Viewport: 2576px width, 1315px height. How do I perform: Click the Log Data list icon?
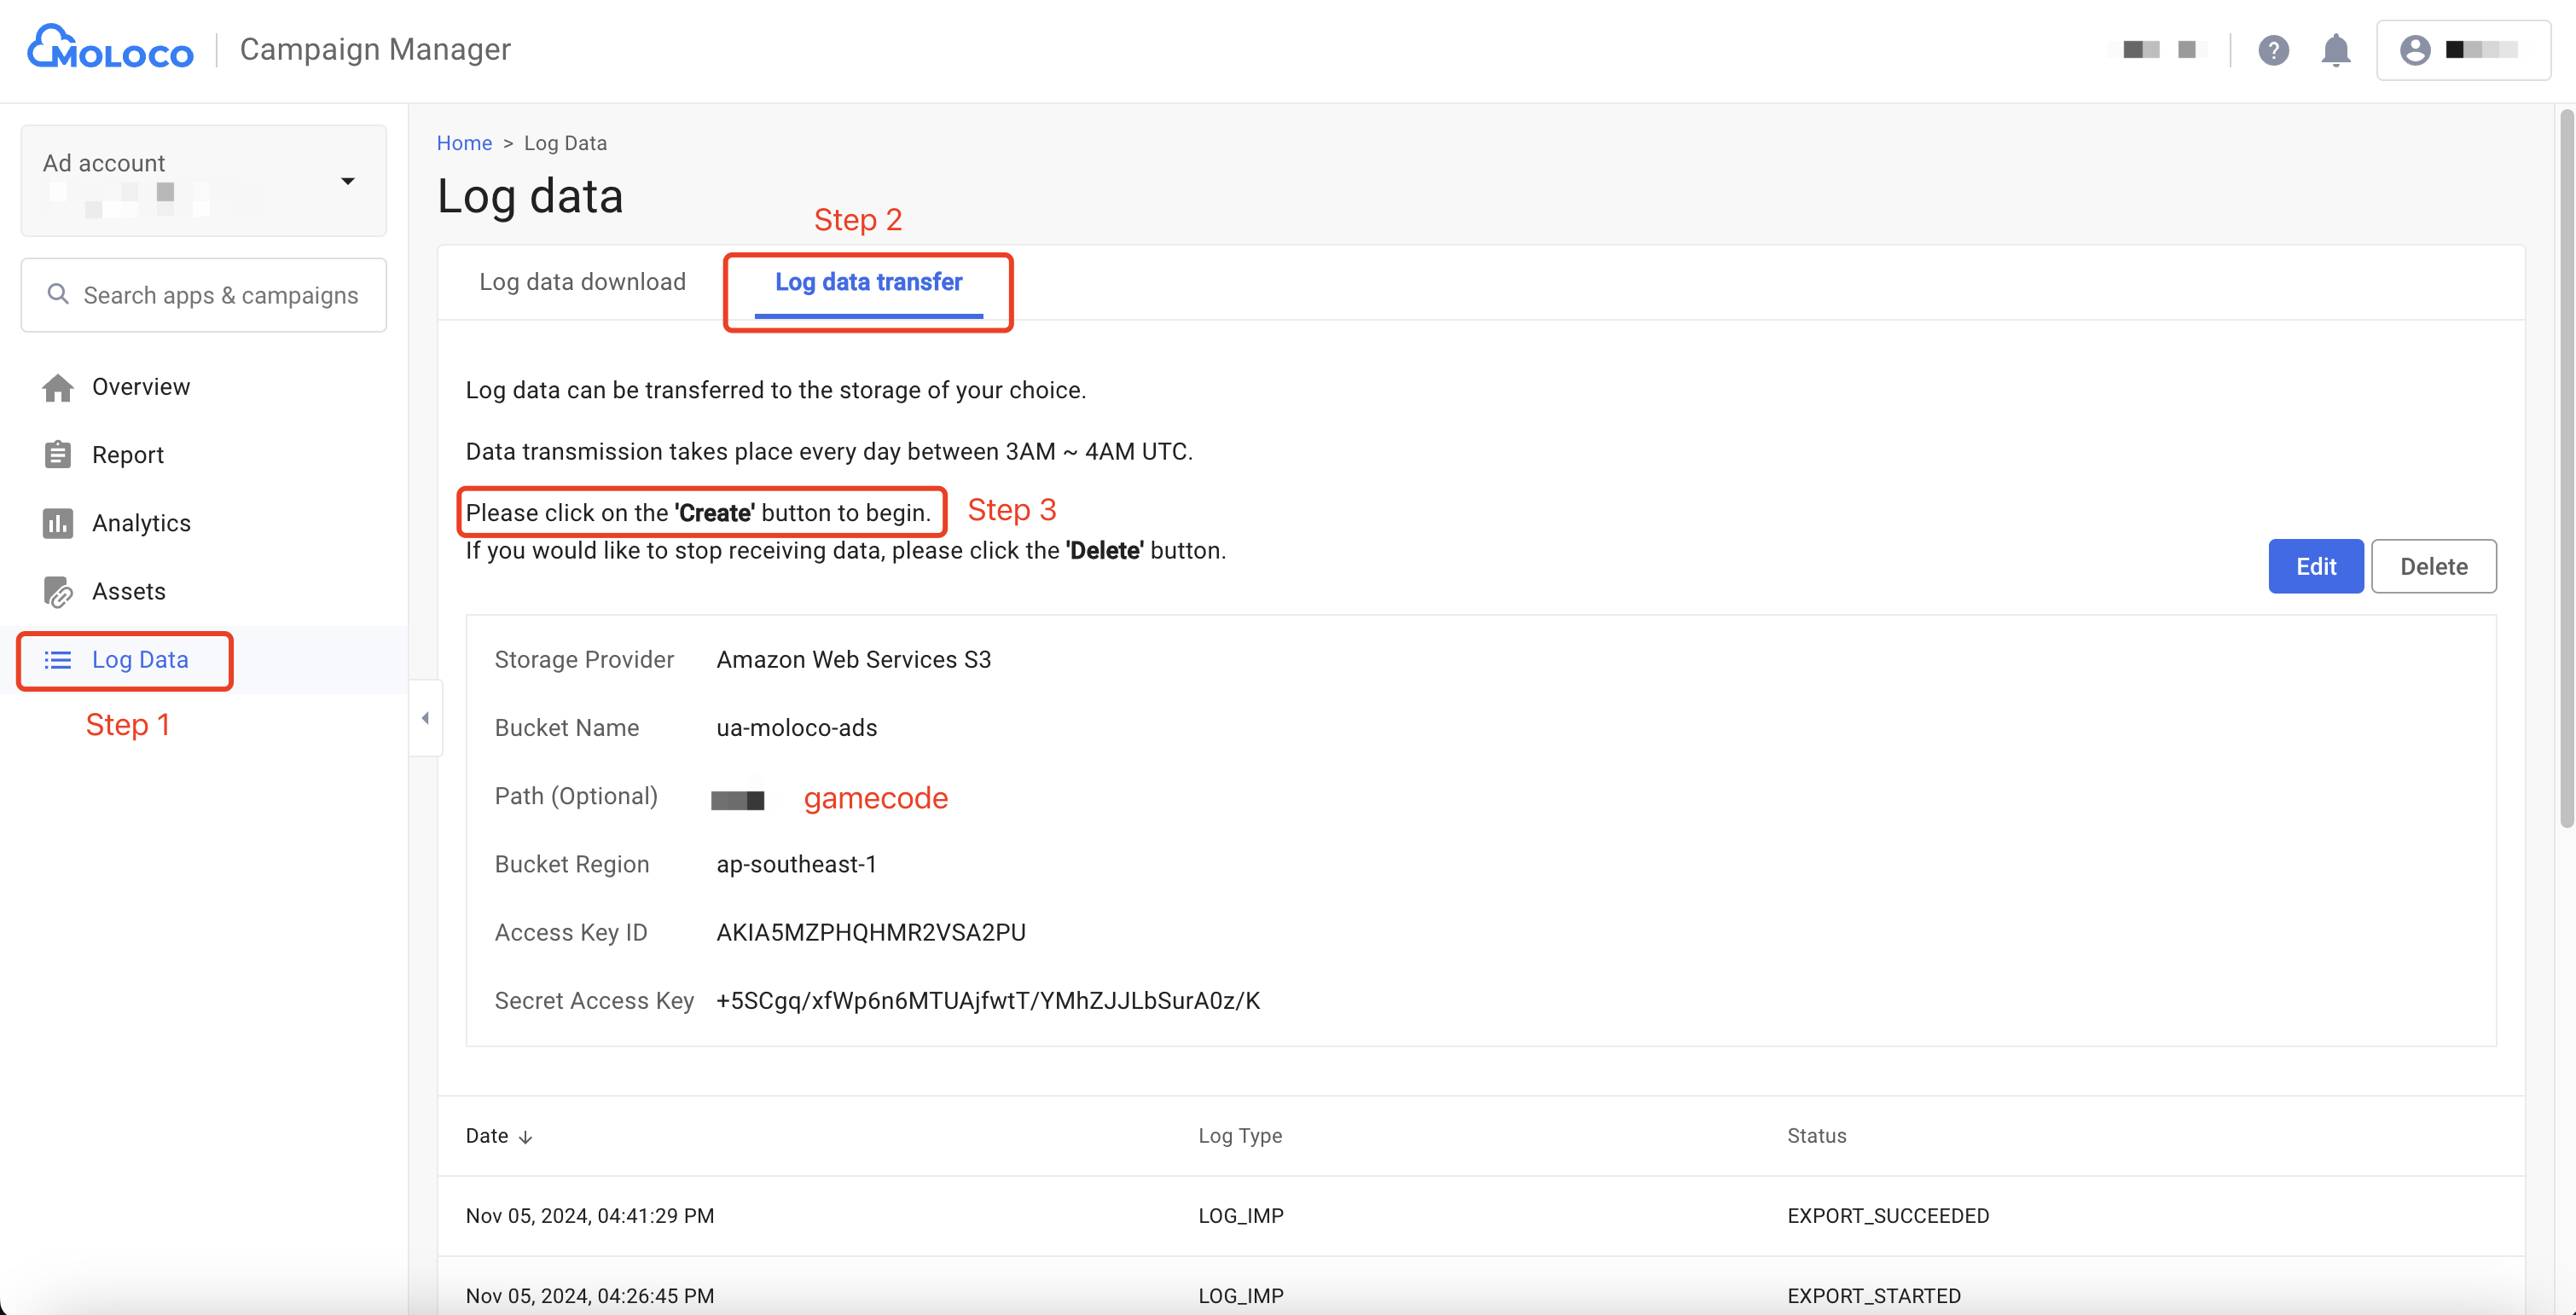pos(58,660)
